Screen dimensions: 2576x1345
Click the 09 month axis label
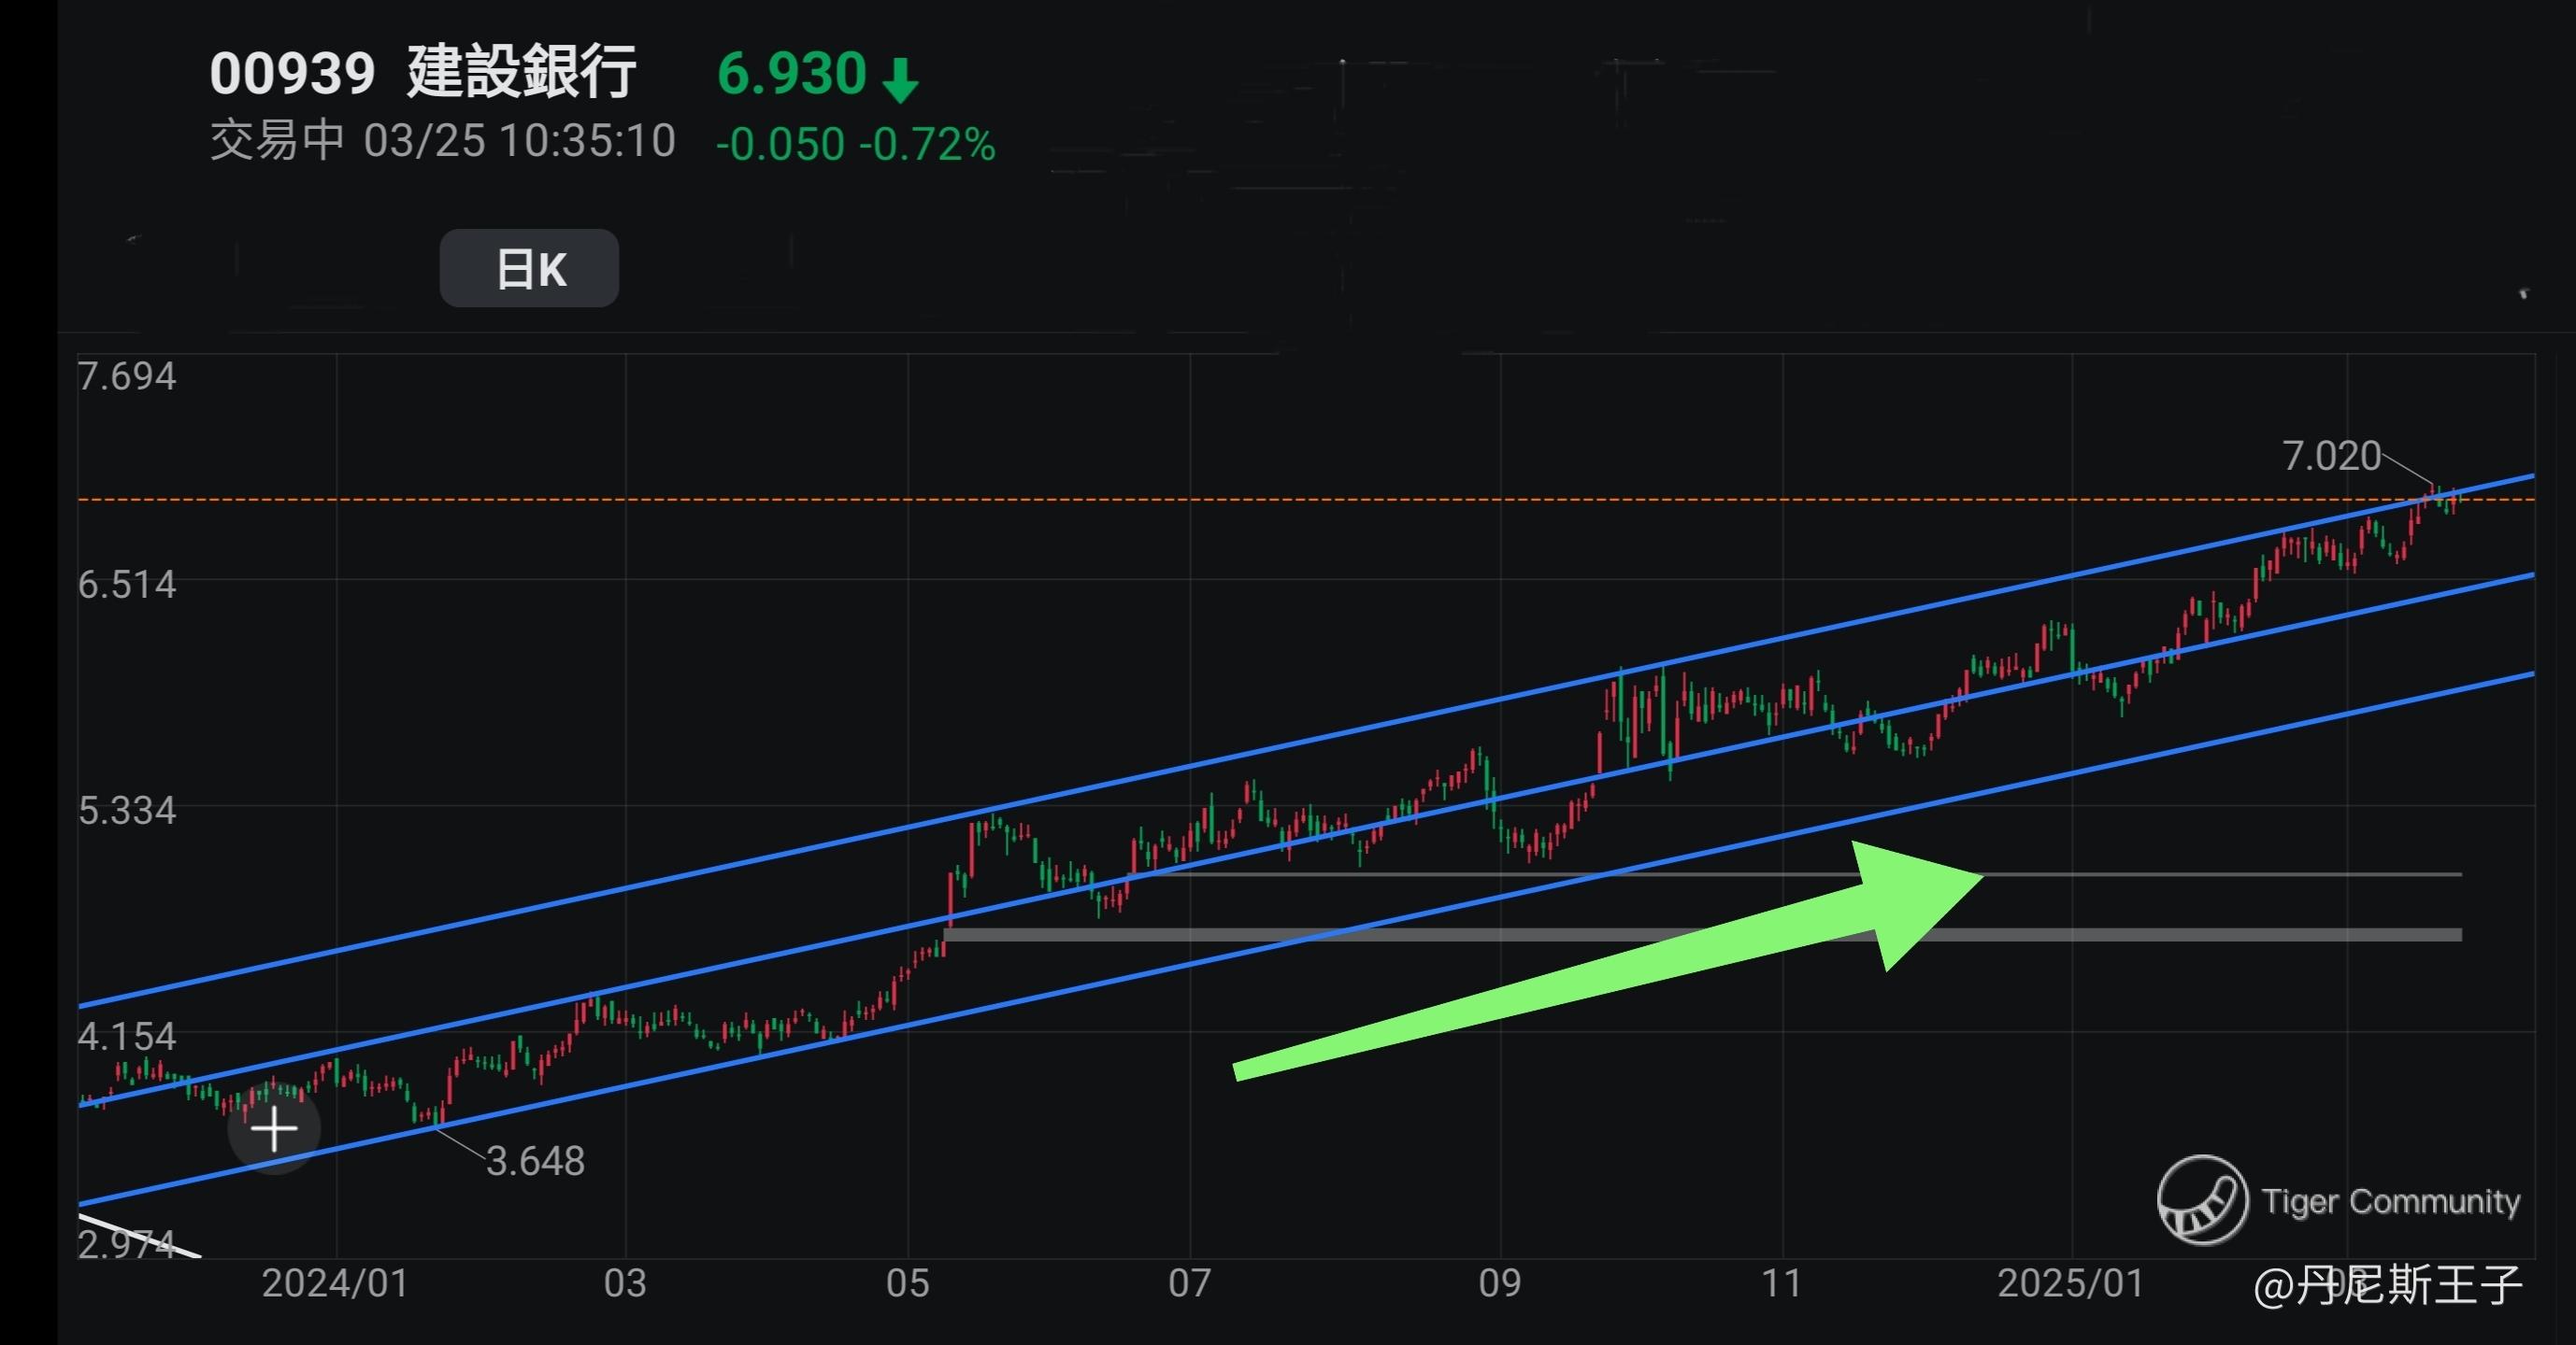[1499, 1283]
